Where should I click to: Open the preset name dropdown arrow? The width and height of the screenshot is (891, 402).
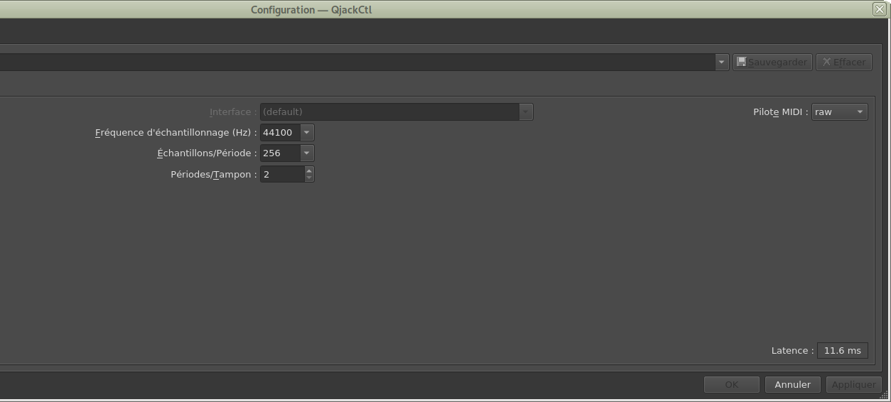coord(721,62)
